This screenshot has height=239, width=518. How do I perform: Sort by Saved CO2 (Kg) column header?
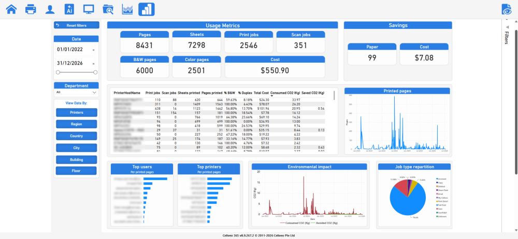[312, 93]
